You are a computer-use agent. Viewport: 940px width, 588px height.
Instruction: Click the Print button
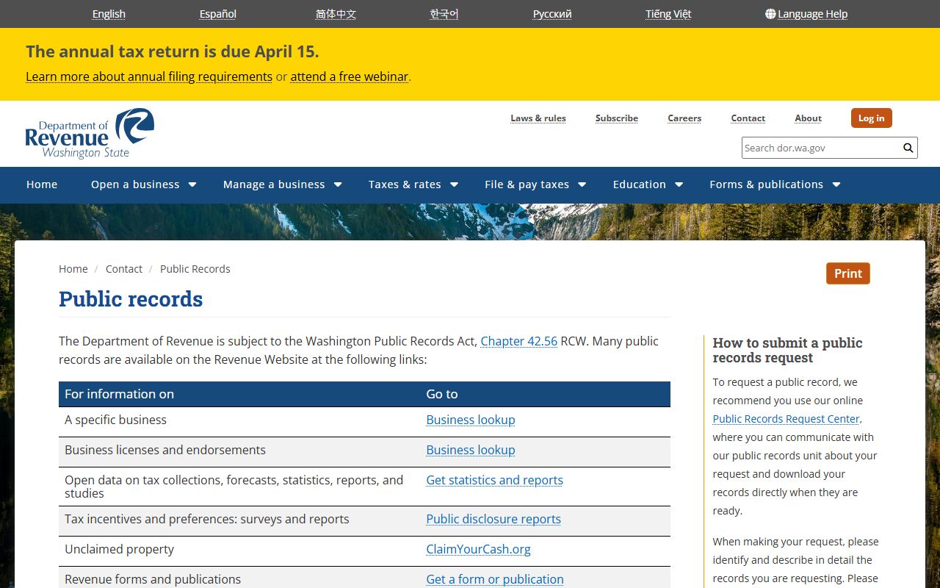point(848,273)
